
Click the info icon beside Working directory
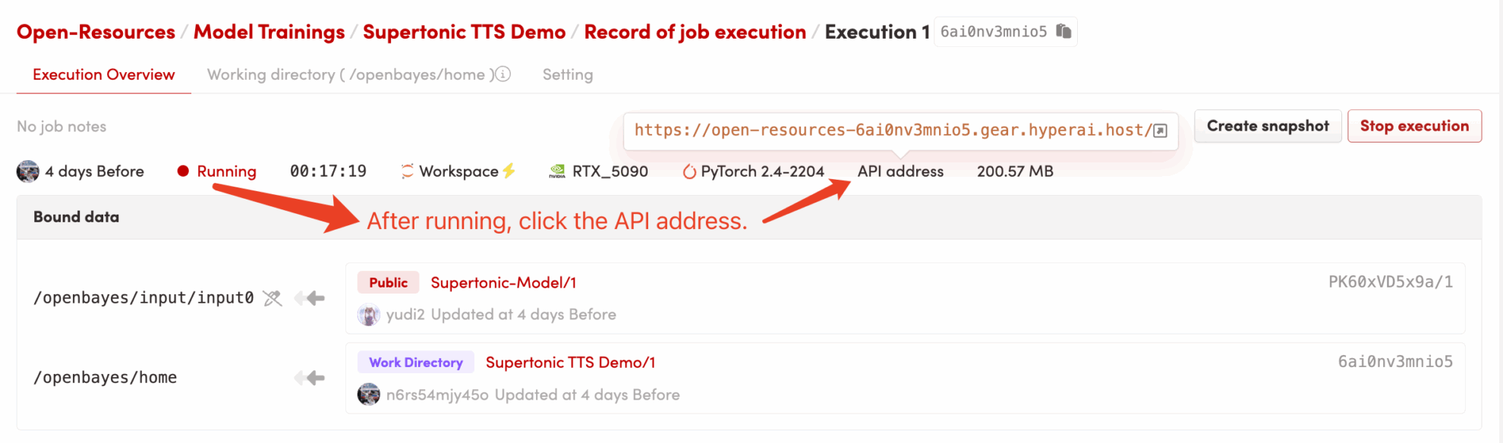[503, 74]
